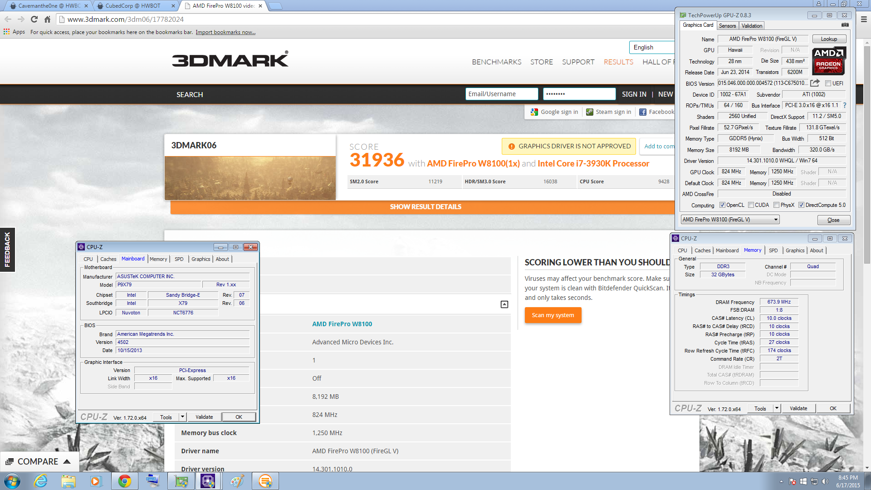Open the FEEDBACK side tab
The image size is (871, 490).
pos(7,250)
